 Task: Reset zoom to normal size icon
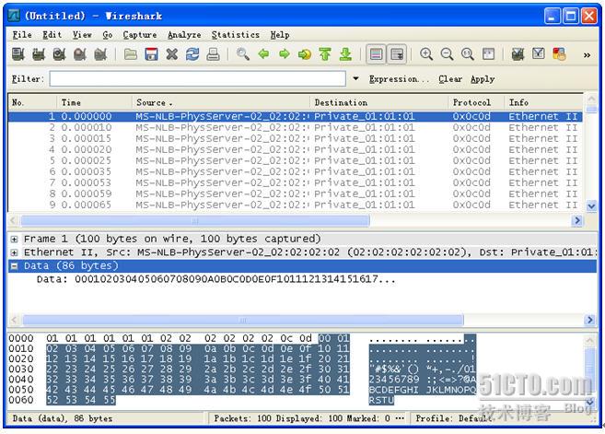click(468, 54)
